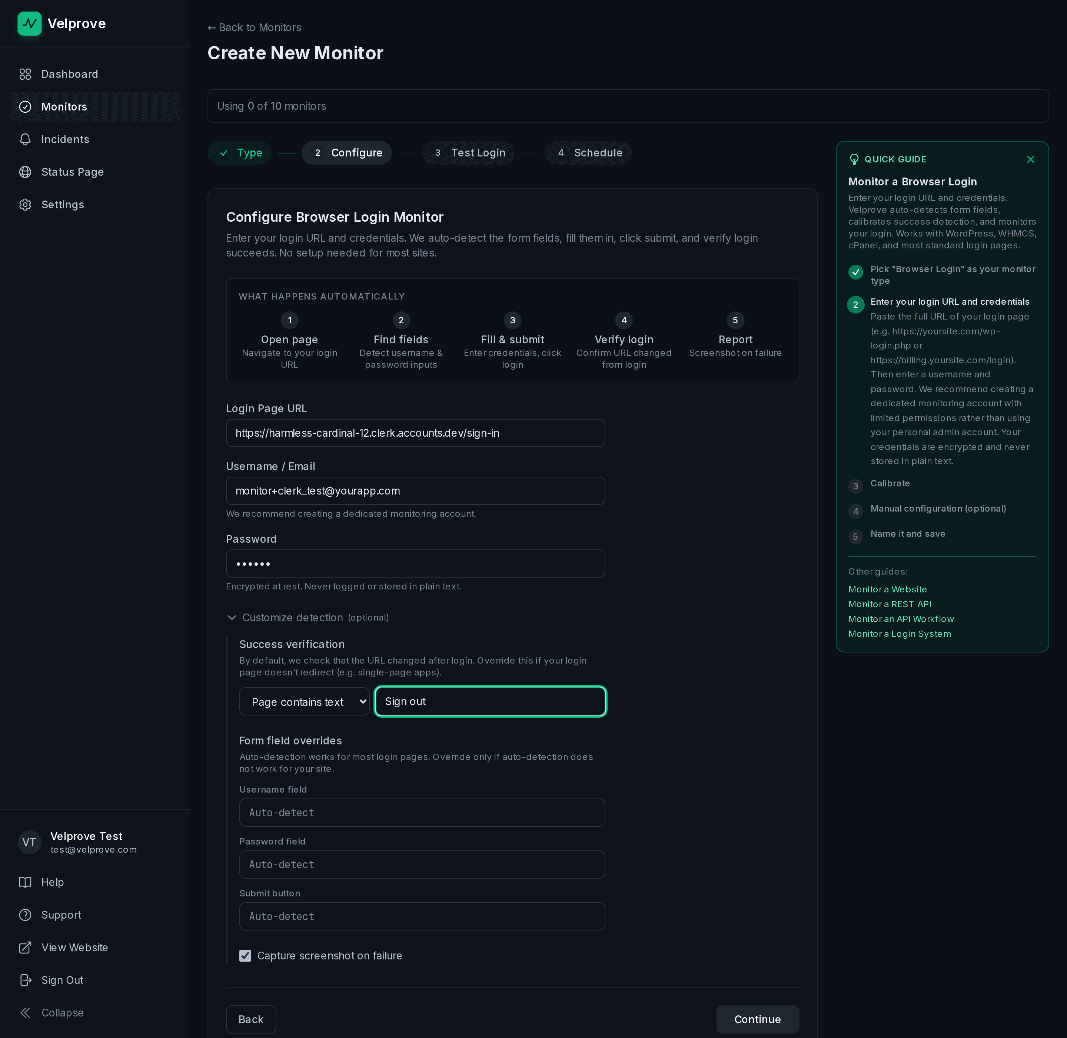
Task: Click Using 0 of 10 monitors text
Action: tap(272, 106)
